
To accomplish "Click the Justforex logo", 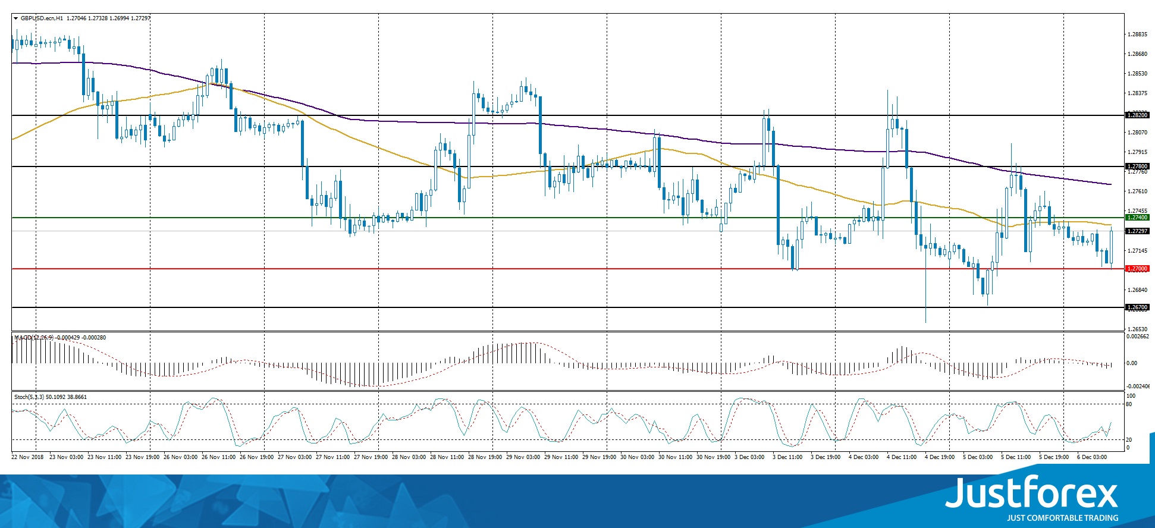I will coord(1032,492).
